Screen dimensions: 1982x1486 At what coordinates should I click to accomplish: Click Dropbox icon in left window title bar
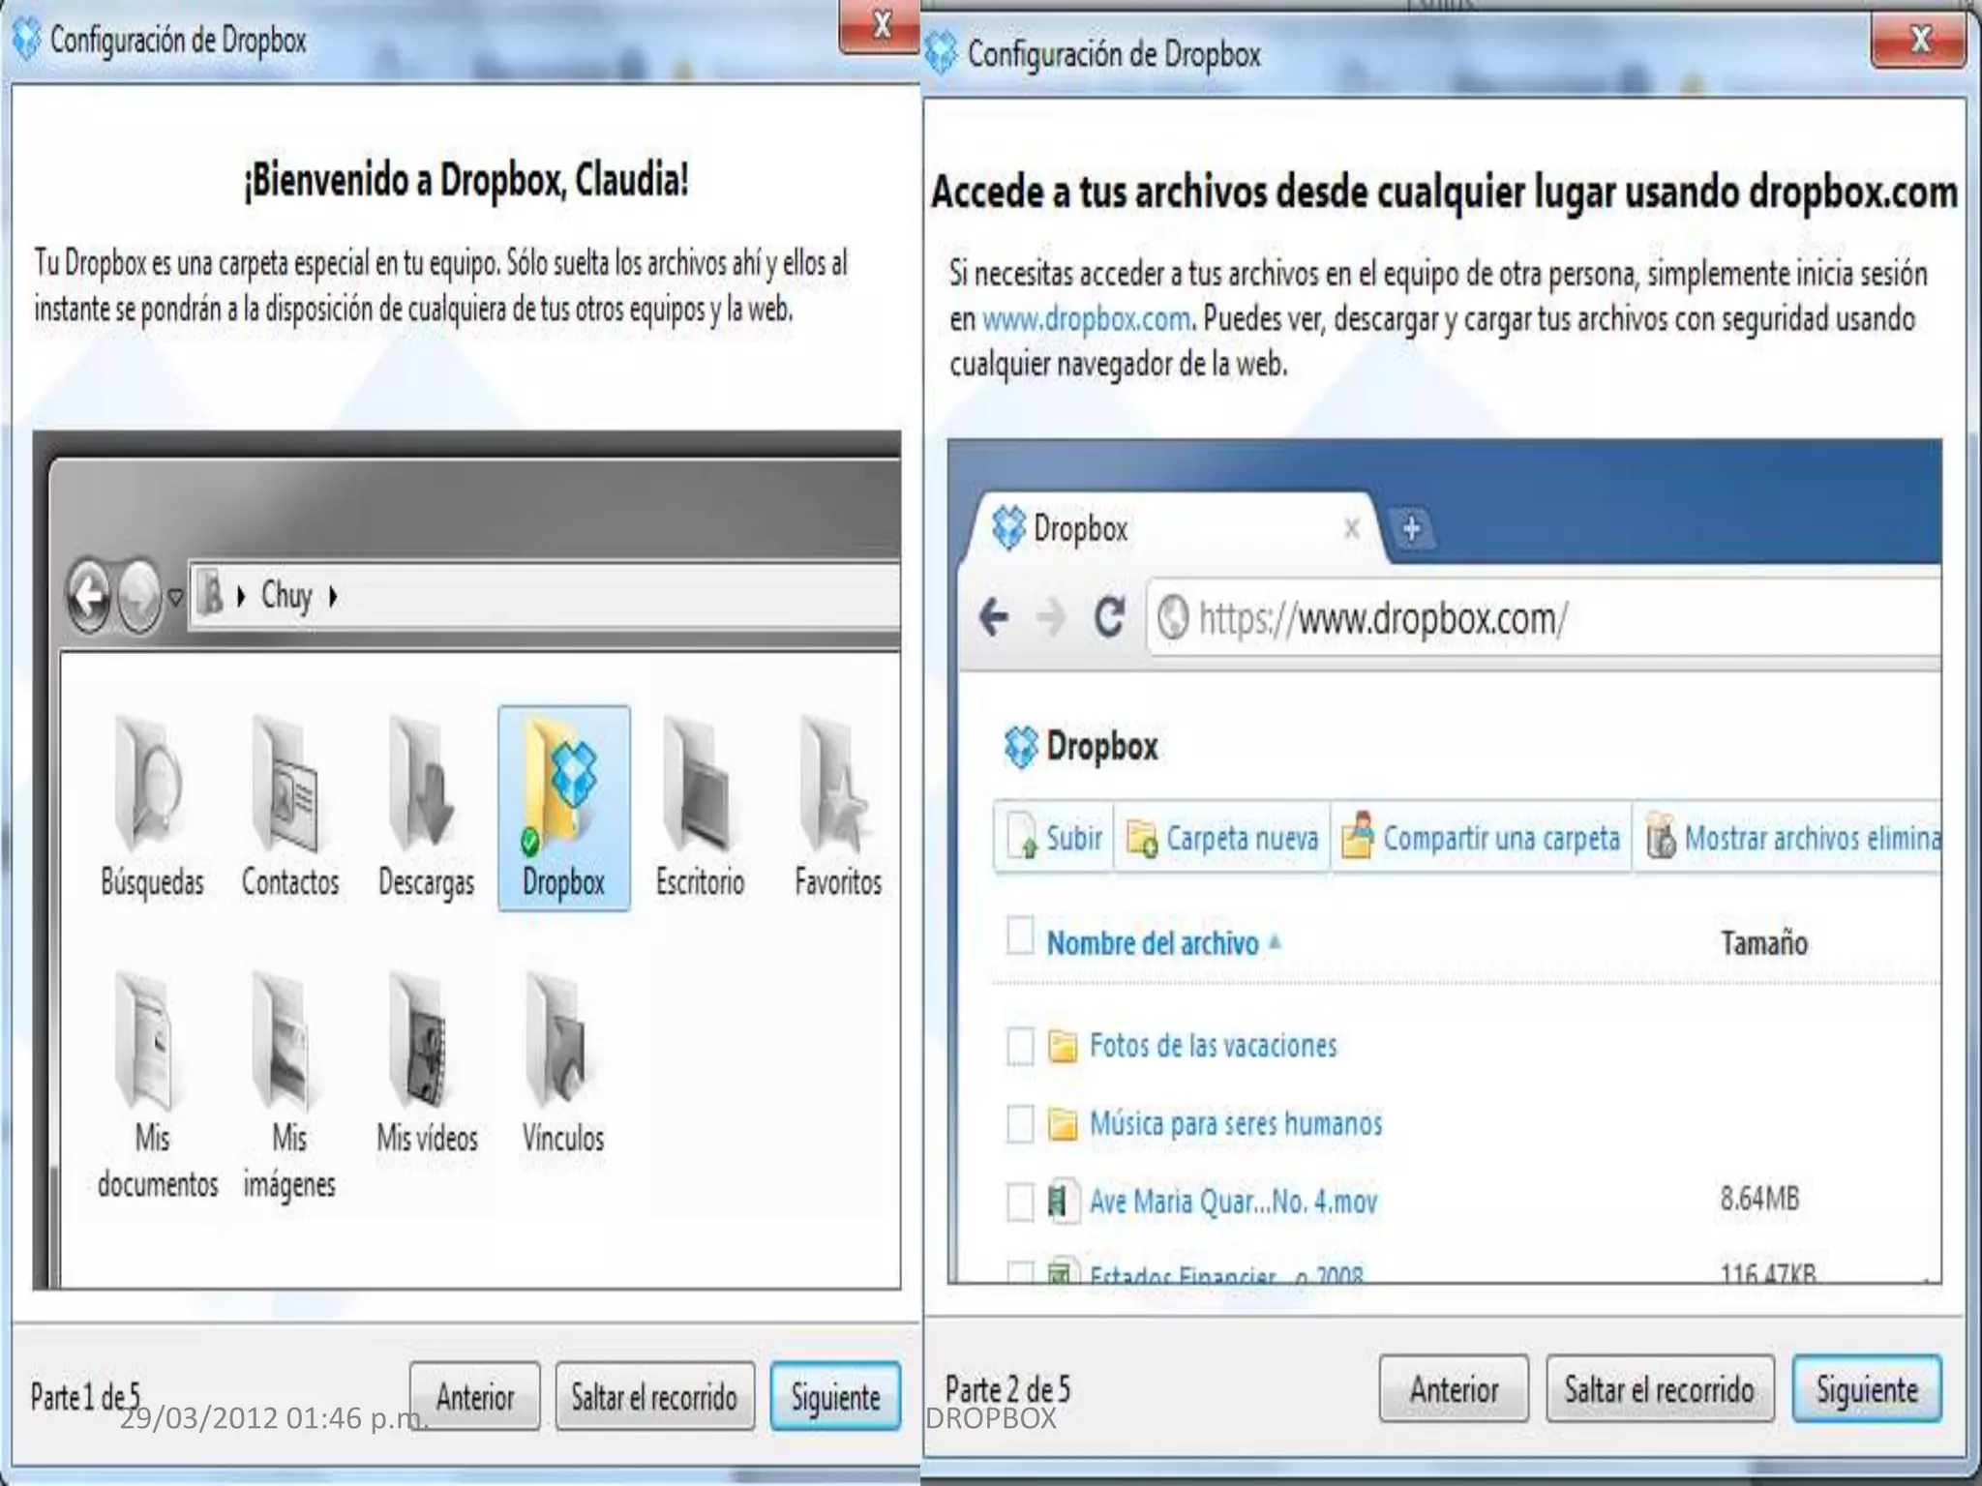tap(26, 40)
